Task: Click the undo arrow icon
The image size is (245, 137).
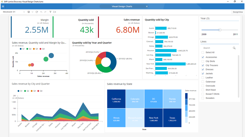Action: (x=41, y=12)
